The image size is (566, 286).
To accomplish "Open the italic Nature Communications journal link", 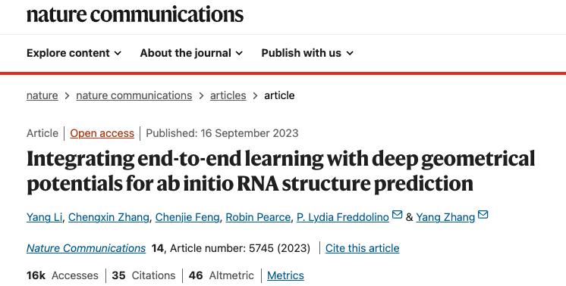I will [86, 248].
